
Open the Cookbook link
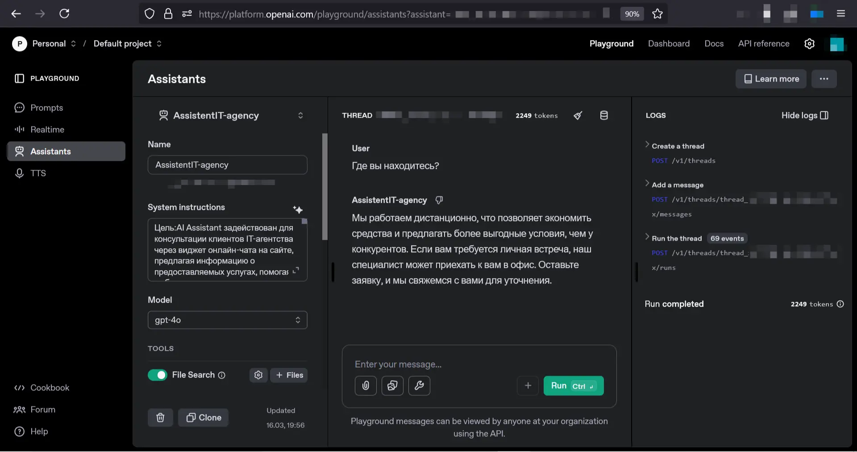click(x=42, y=388)
